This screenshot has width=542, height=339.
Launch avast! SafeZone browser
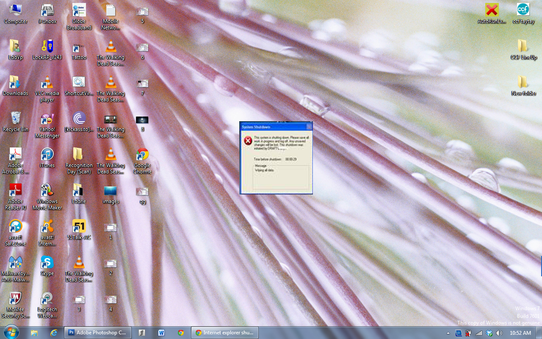click(15, 233)
